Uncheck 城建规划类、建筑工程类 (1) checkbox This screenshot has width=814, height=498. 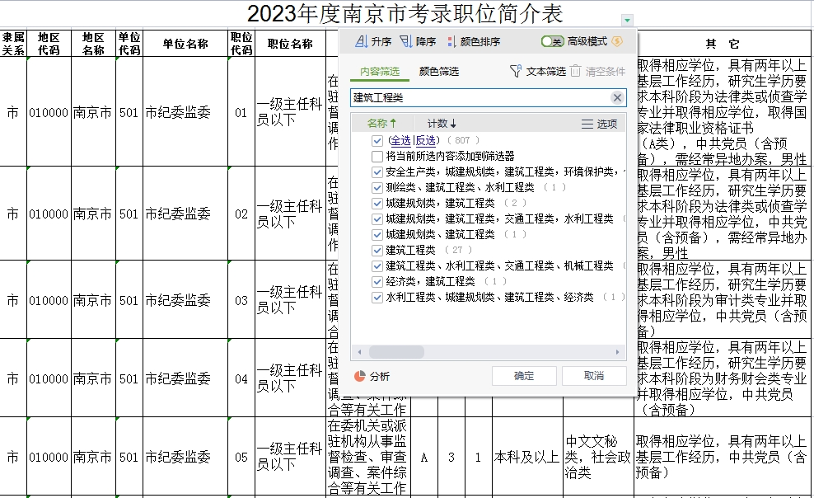coord(377,235)
